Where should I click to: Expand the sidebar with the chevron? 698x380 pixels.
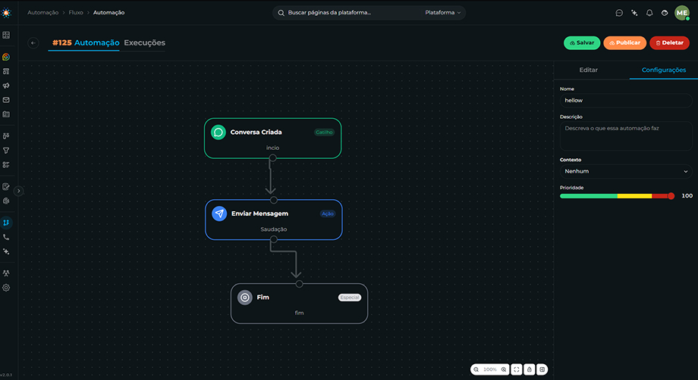point(18,191)
